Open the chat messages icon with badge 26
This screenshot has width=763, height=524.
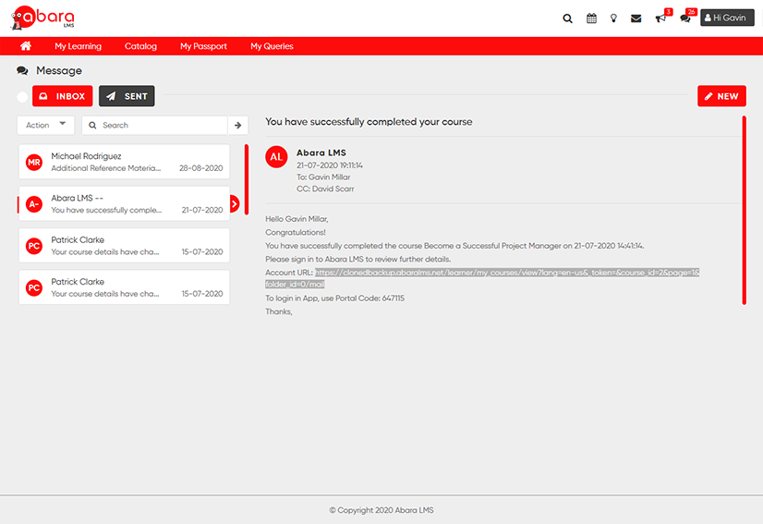(685, 18)
